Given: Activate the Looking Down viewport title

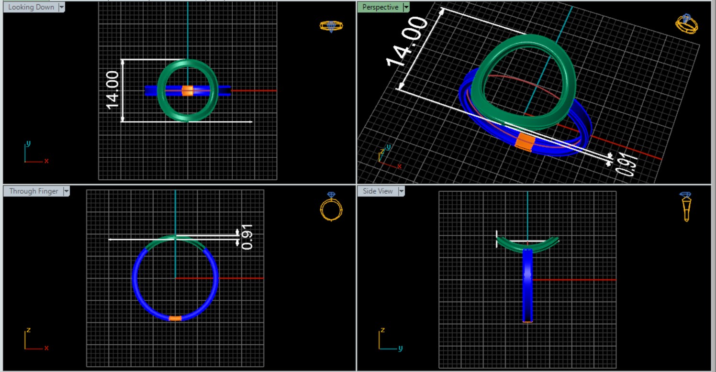Looking at the screenshot, I should (x=31, y=7).
